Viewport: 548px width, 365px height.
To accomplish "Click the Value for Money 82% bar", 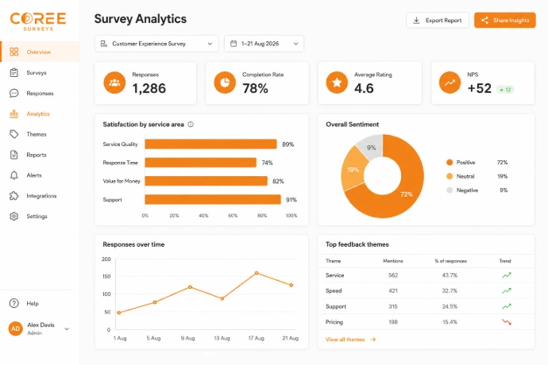I will (x=206, y=181).
